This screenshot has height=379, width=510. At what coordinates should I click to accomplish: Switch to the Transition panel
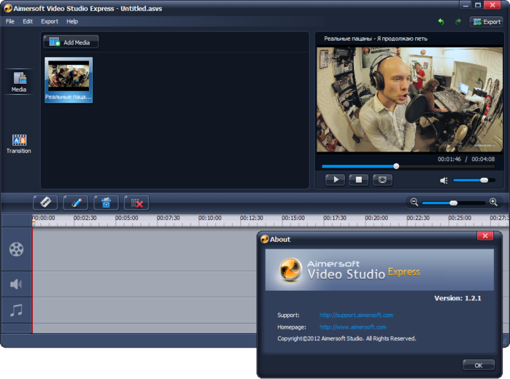[x=19, y=144]
